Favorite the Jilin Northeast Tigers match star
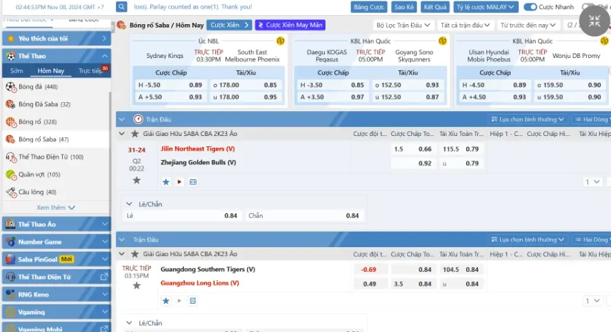 point(137,180)
